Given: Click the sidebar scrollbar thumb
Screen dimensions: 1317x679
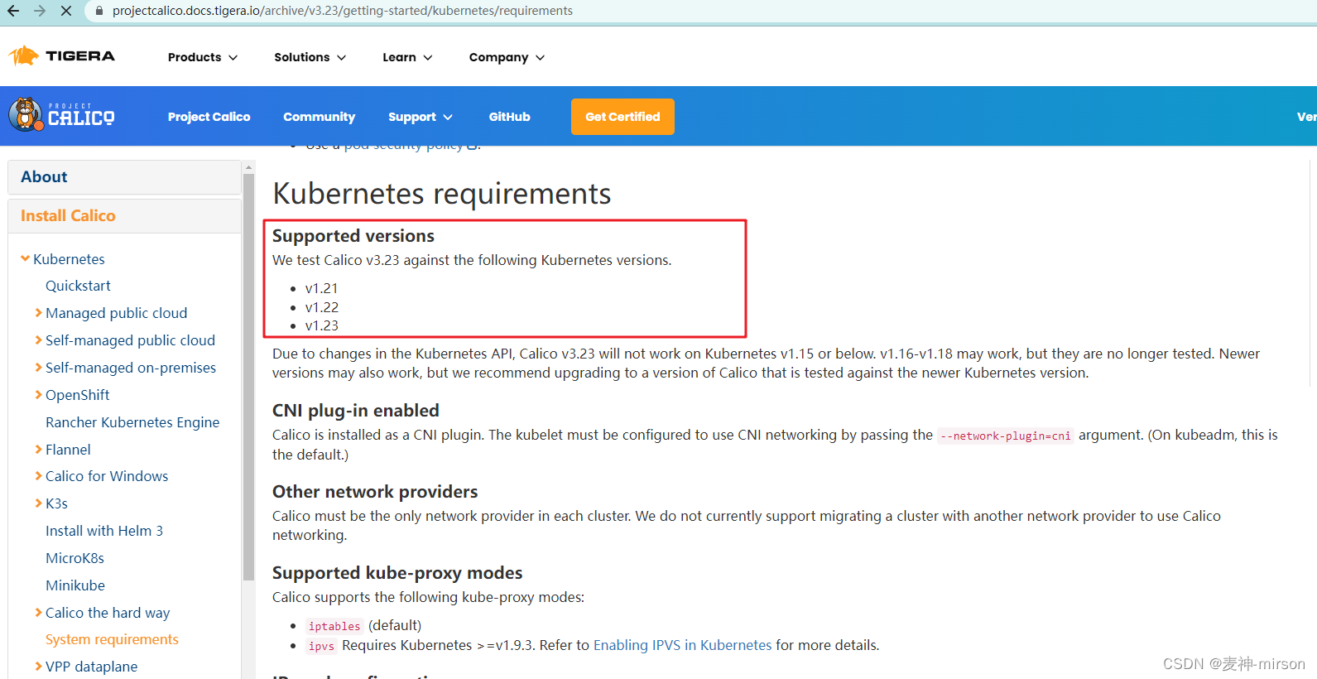Looking at the screenshot, I should click(248, 377).
